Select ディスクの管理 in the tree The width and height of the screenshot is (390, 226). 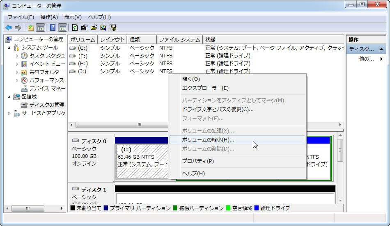[x=46, y=105]
